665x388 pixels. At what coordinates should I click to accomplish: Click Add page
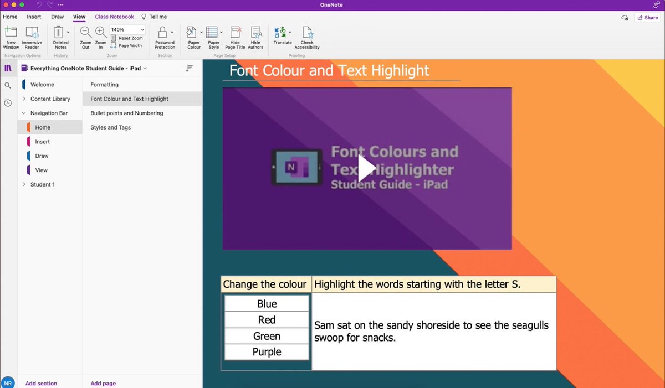103,383
